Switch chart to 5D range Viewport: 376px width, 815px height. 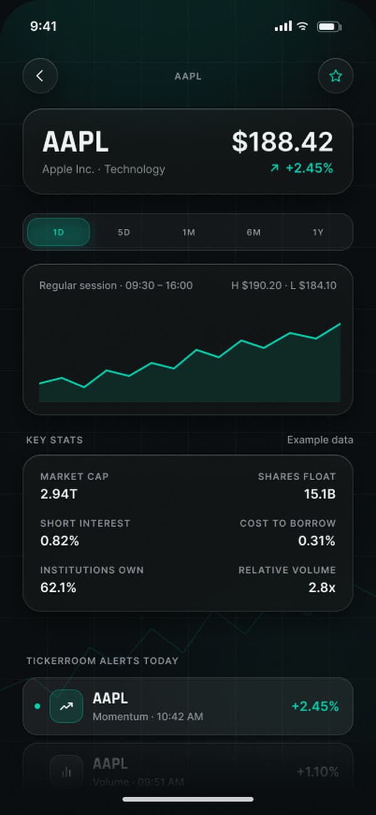123,232
